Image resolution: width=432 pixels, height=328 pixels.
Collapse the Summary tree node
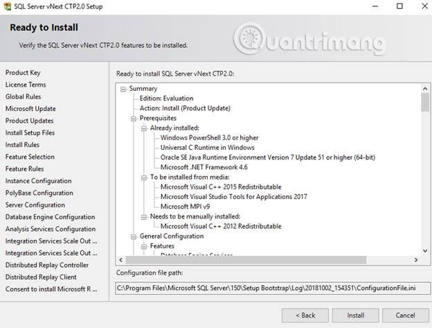click(123, 89)
